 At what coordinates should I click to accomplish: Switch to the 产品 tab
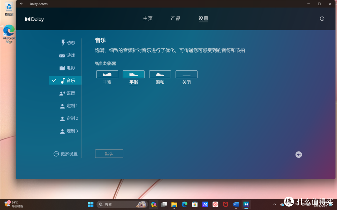175,18
